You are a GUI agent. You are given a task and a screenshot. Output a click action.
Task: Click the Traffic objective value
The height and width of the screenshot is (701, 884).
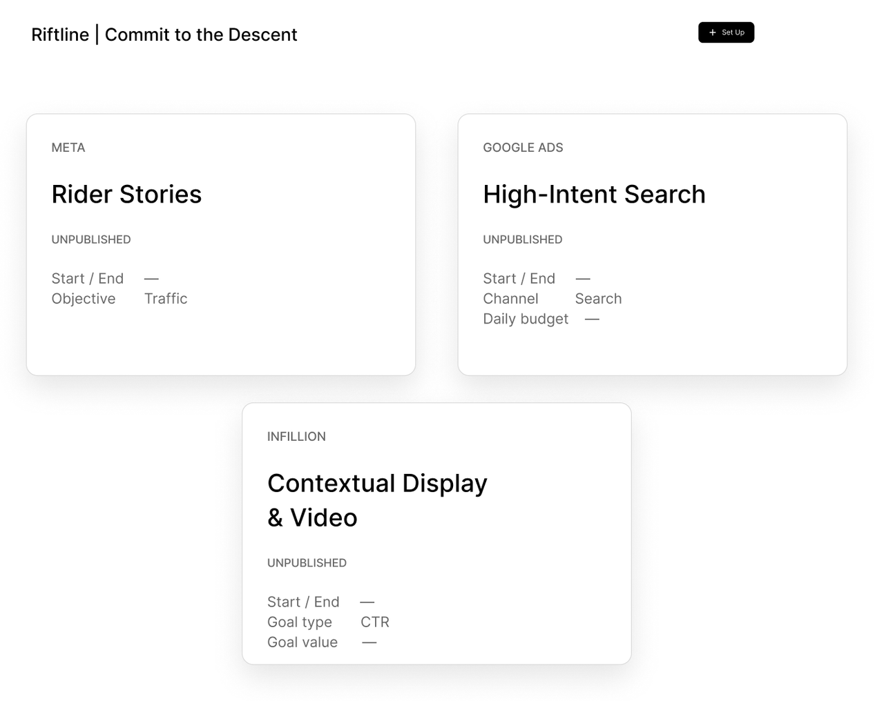166,299
